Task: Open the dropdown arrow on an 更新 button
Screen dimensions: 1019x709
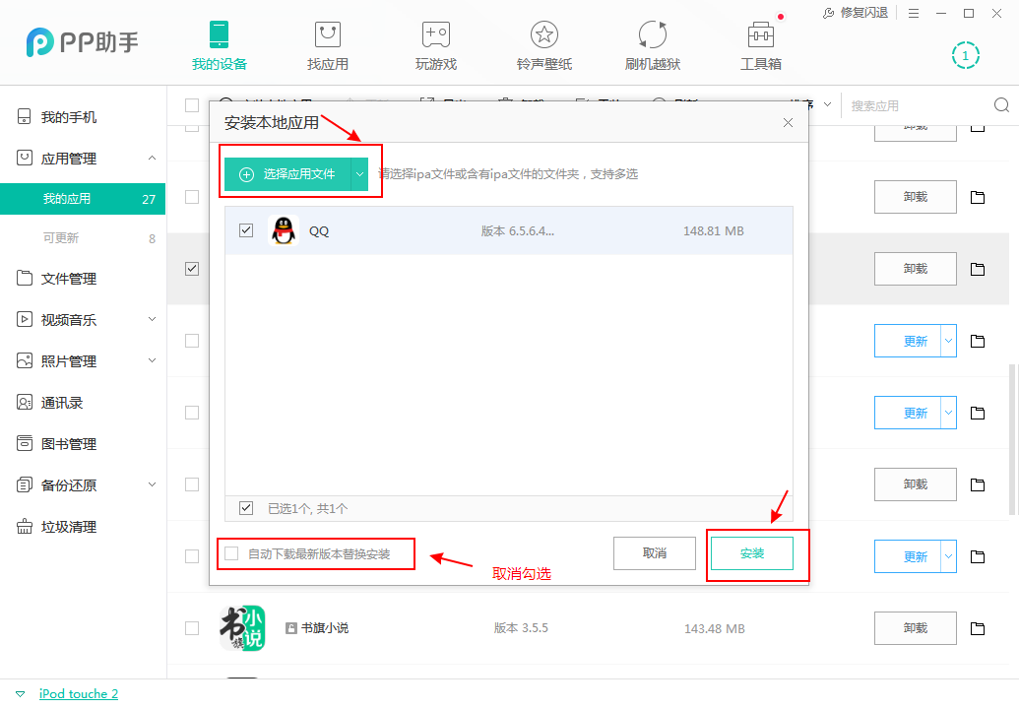Action: tap(948, 340)
